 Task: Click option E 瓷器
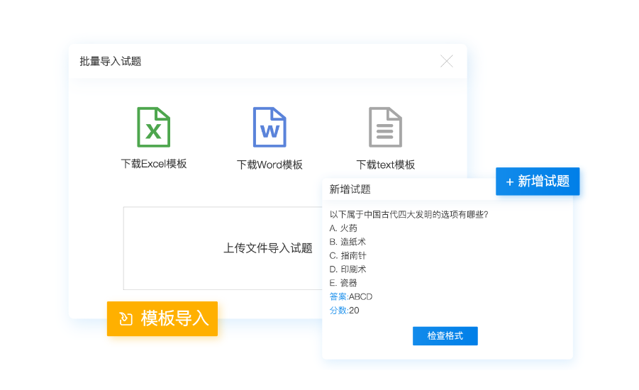[343, 283]
